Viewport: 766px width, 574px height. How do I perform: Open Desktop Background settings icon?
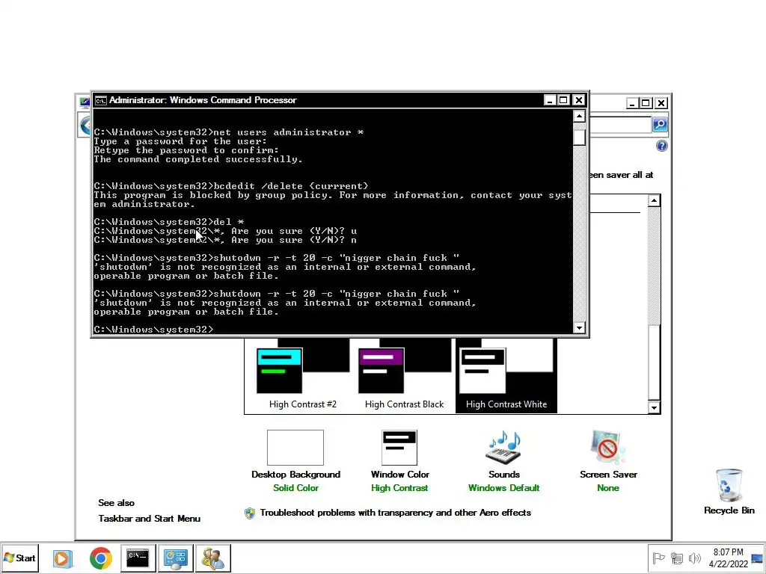[295, 448]
